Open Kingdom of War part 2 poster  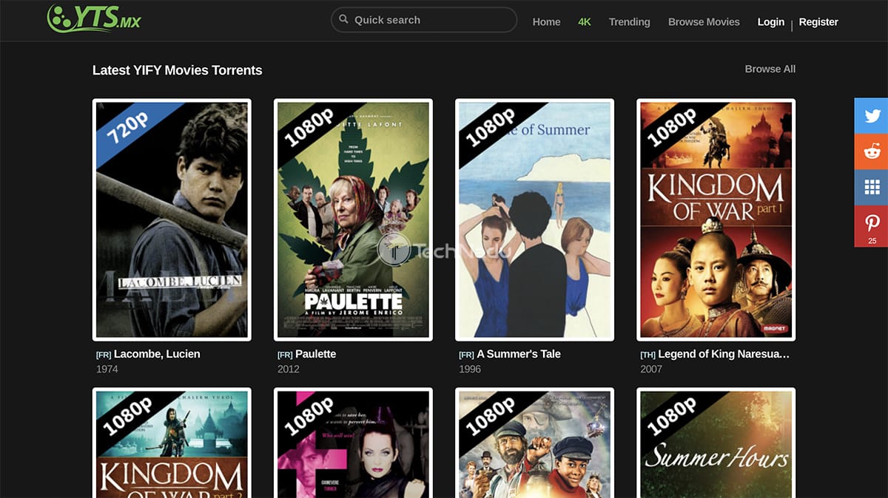point(172,443)
